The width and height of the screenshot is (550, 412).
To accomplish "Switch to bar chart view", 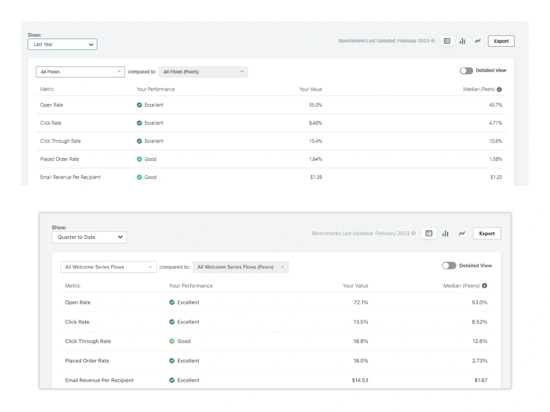I will pos(462,41).
